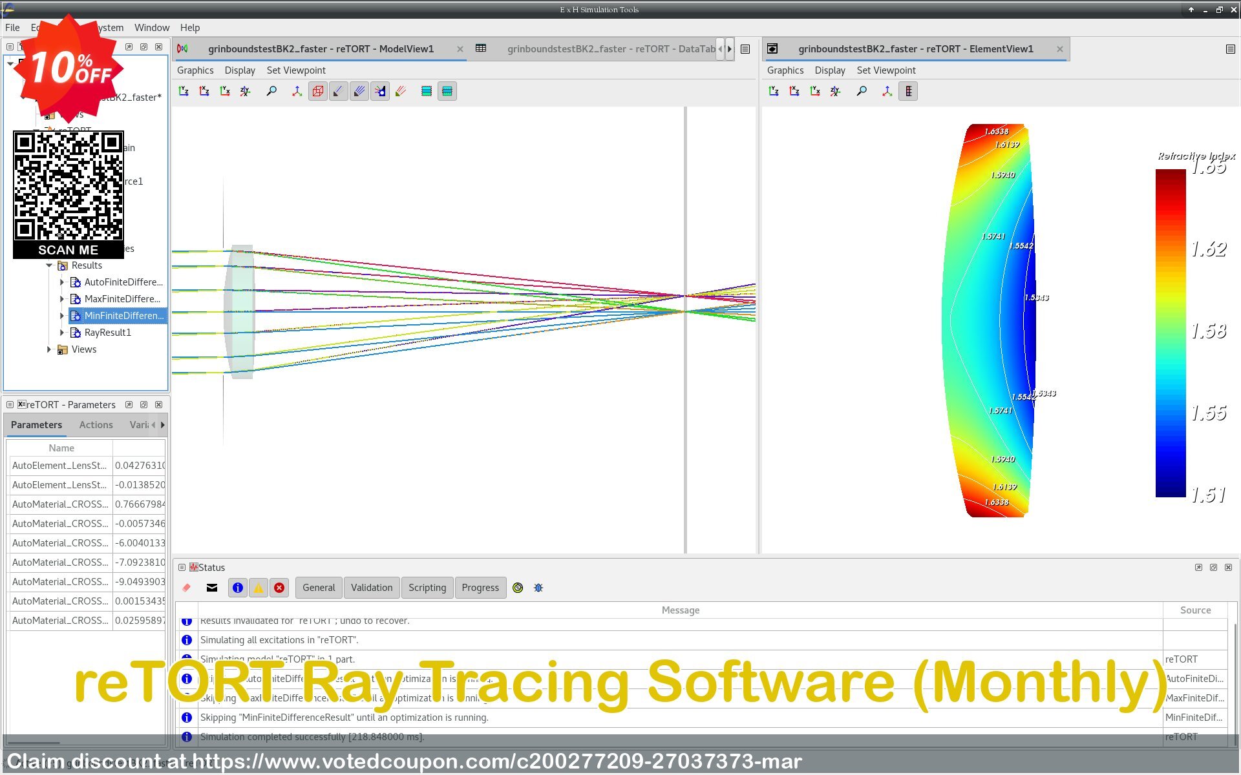Click the blue bug debug icon

click(x=538, y=588)
